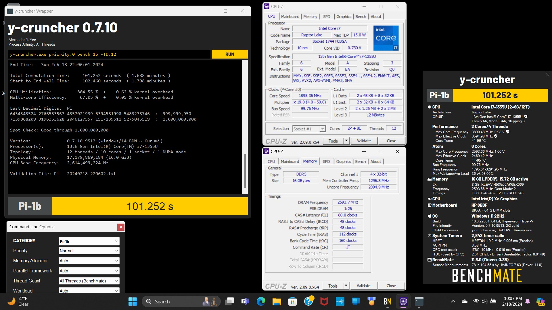This screenshot has width=552, height=310.
Task: Open Microsoft Store from taskbar
Action: (292, 302)
